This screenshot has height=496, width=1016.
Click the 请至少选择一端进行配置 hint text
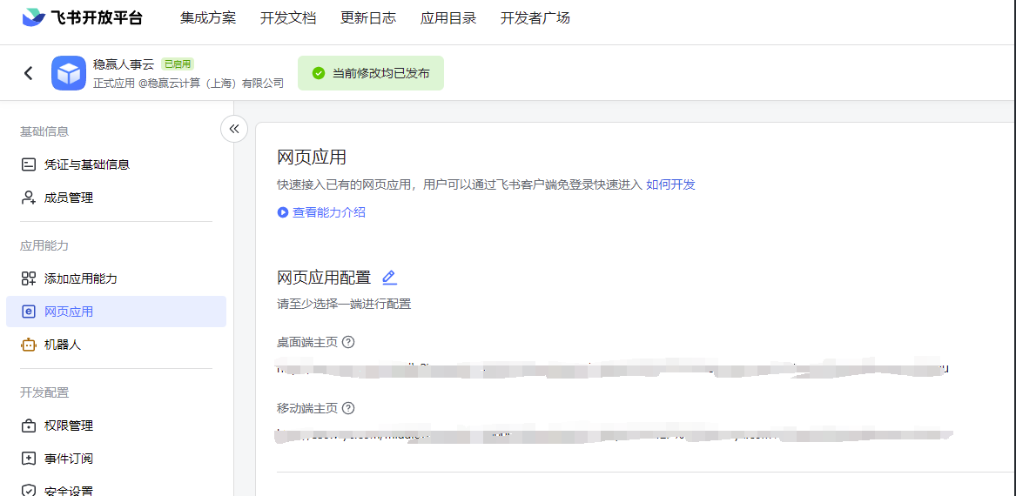[344, 304]
